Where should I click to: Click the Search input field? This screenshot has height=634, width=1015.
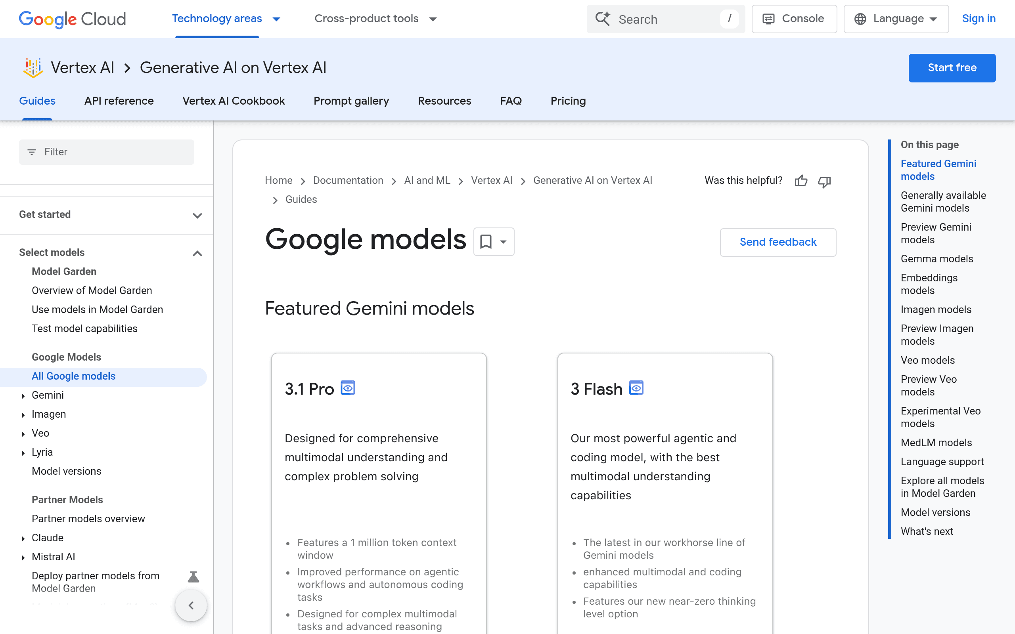pyautogui.click(x=666, y=19)
